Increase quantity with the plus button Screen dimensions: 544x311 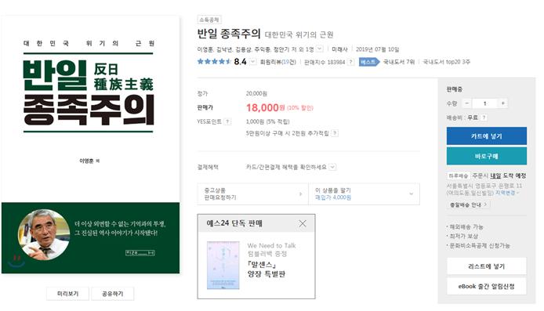(x=502, y=103)
